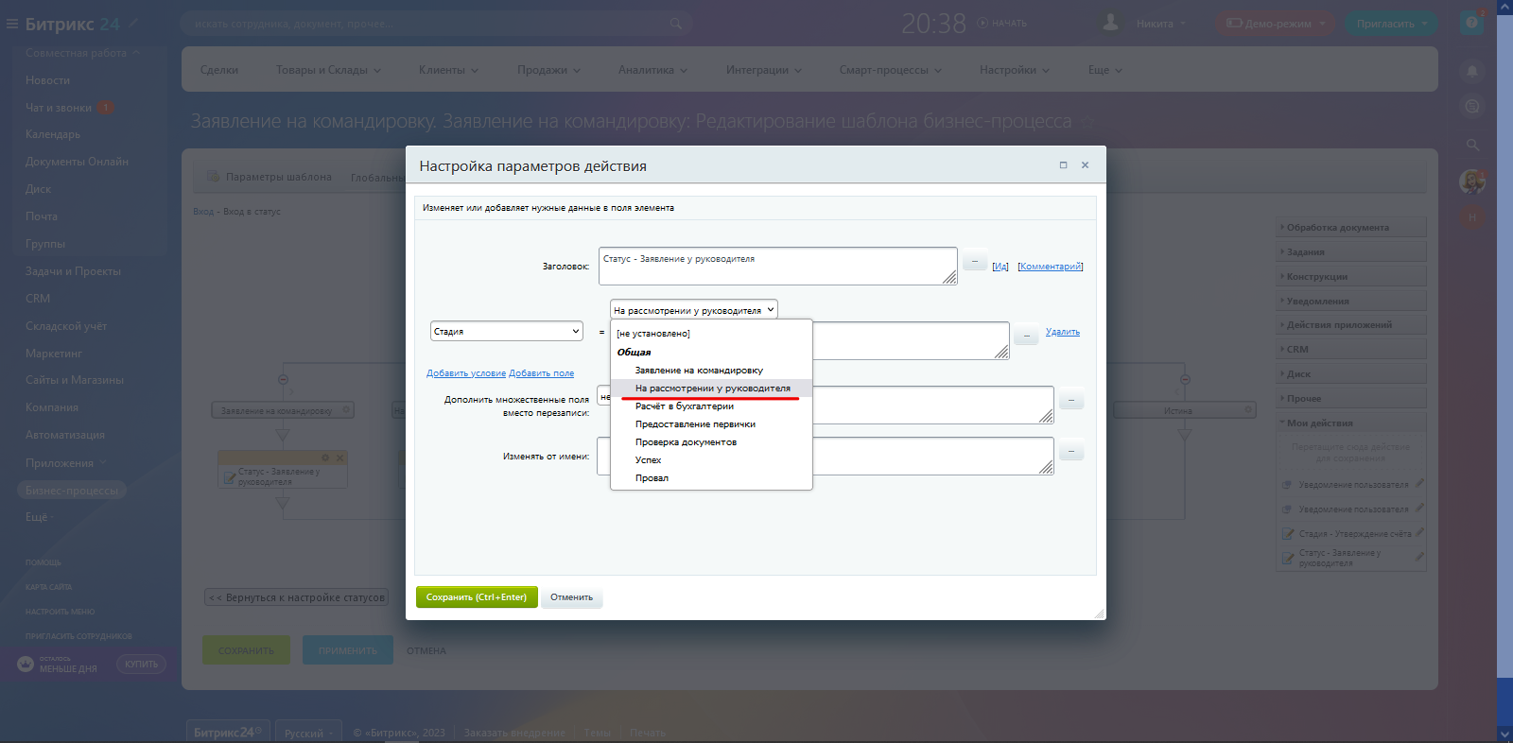Screen dimensions: 1513x743
Task: Click Сохранить (Ctrl+Enter) button
Action: pyautogui.click(x=477, y=597)
